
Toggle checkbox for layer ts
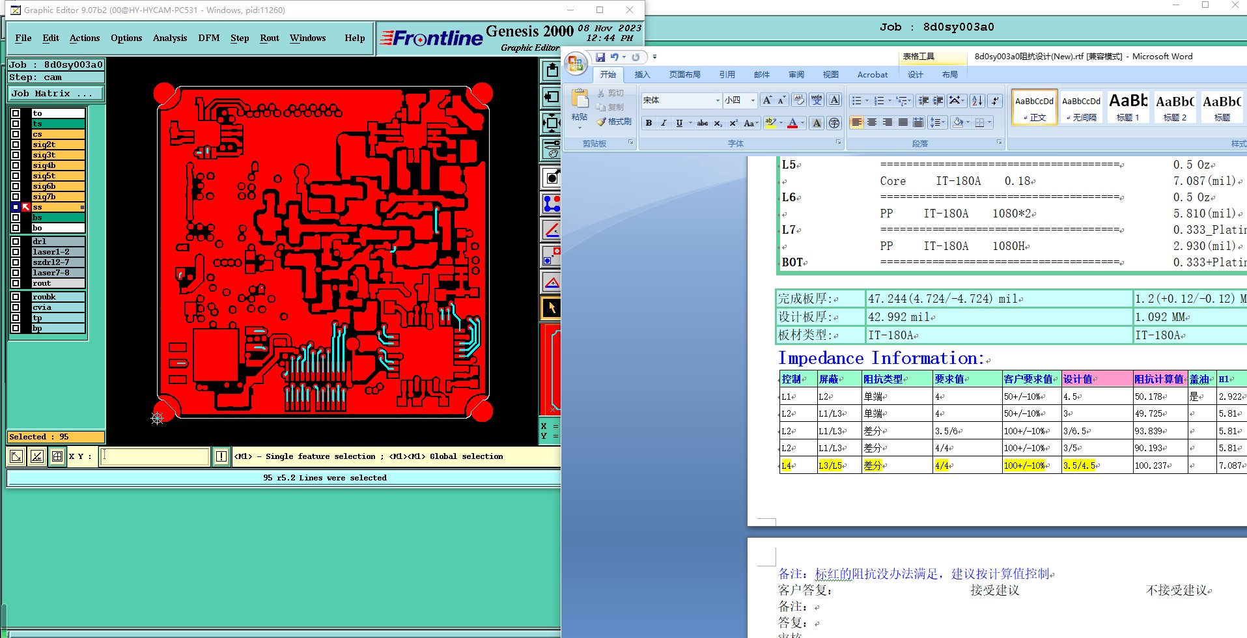[x=16, y=124]
